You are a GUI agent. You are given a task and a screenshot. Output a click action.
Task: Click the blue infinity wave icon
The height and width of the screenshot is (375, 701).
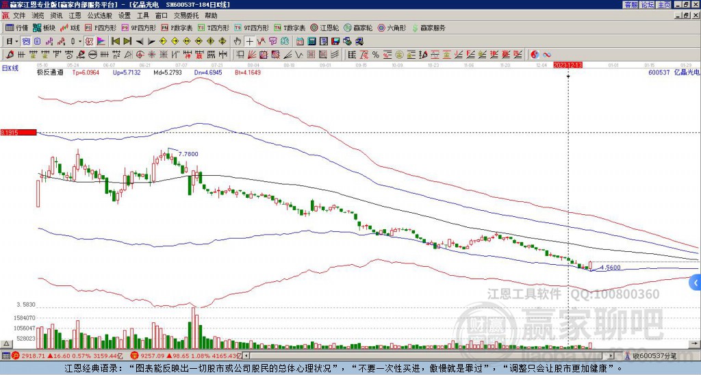click(x=547, y=55)
